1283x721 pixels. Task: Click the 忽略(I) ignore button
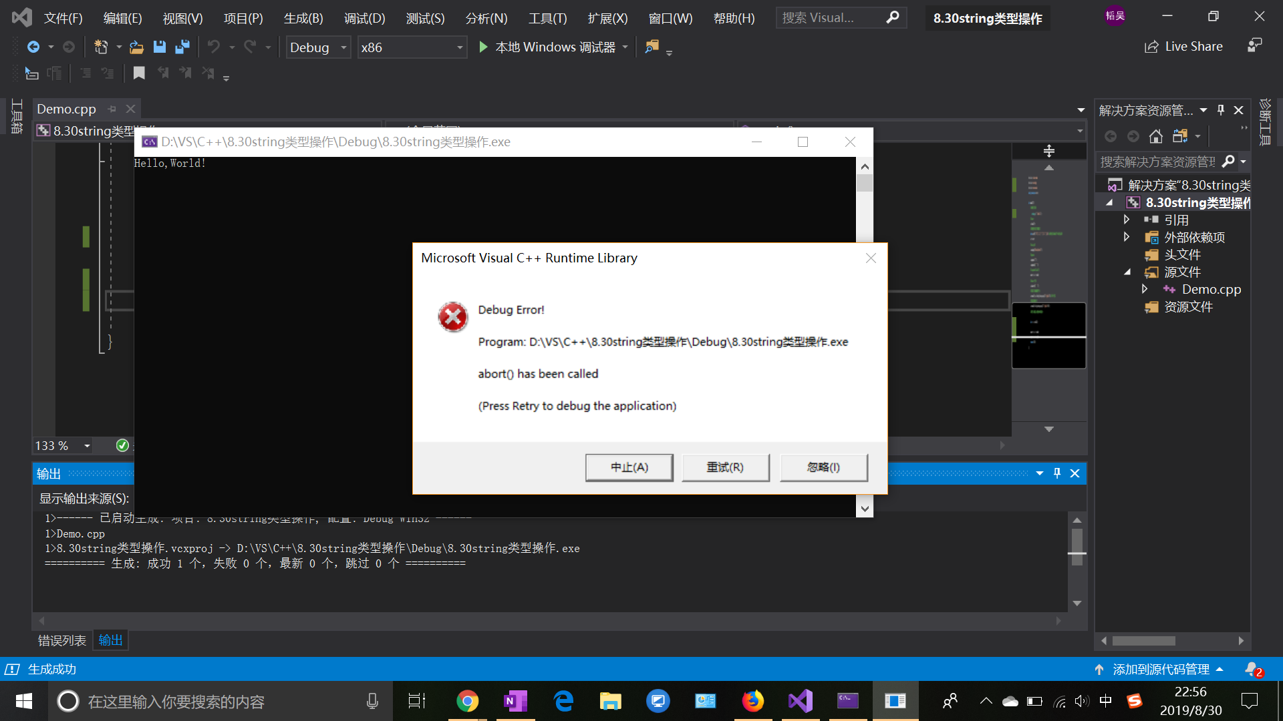click(x=824, y=467)
